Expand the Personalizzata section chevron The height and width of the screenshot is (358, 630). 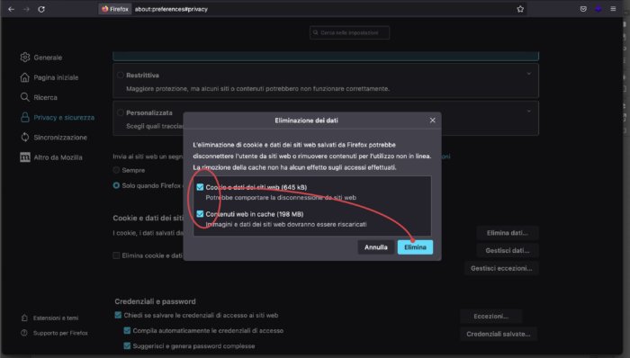pyautogui.click(x=529, y=112)
